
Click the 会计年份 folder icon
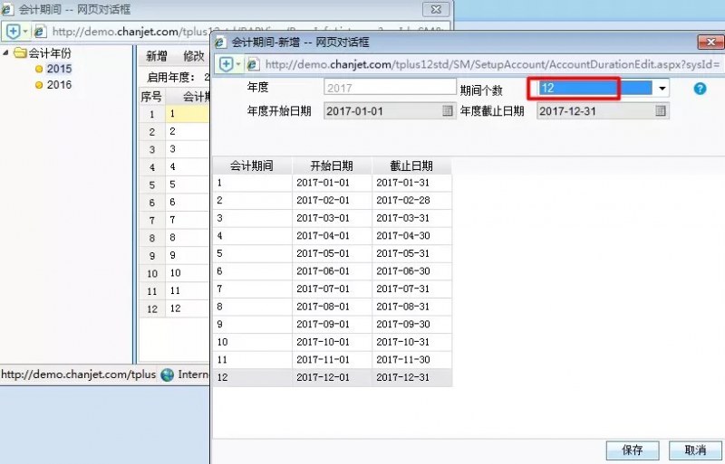[x=19, y=53]
